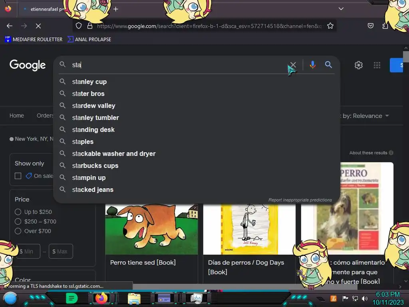The image size is (409, 307).
Task: Open the green notes app in taskbar
Action: click(72, 298)
